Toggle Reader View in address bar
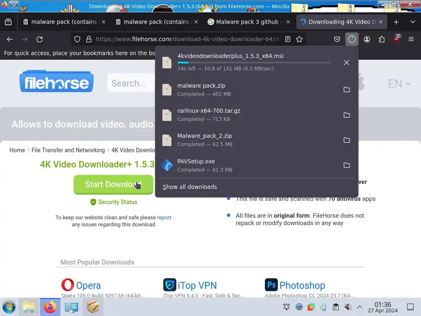The image size is (421, 316). (x=287, y=39)
